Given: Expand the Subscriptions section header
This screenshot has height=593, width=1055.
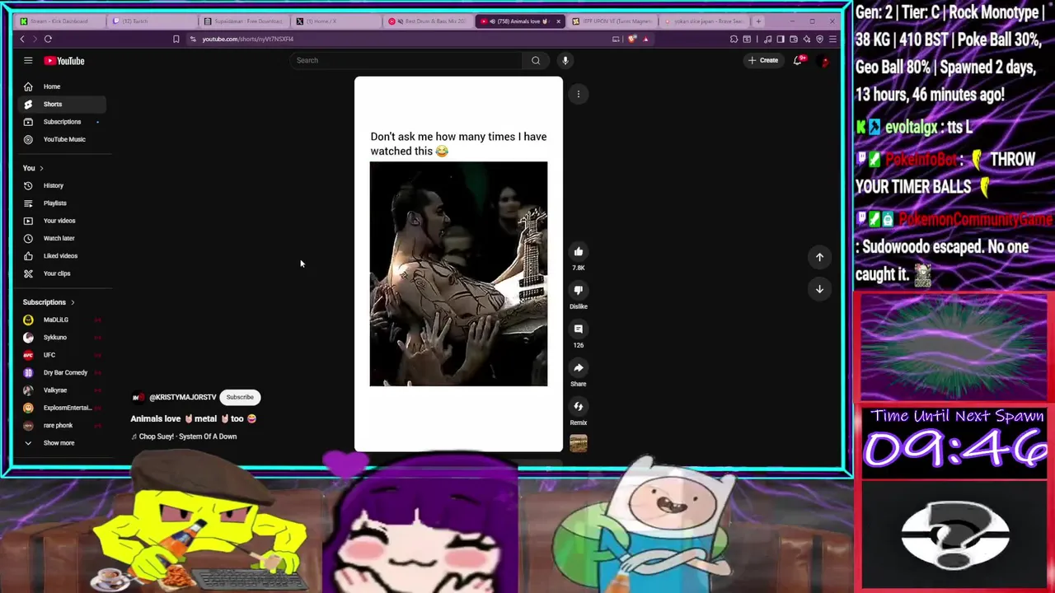Looking at the screenshot, I should coord(49,302).
